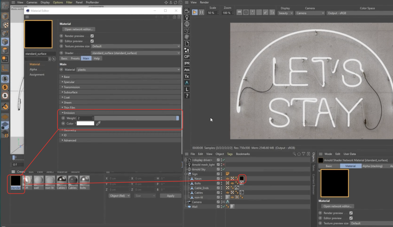Image resolution: width=393 pixels, height=227 pixels.
Task: Click the Apply button in Coordinates panel
Action: point(170,196)
